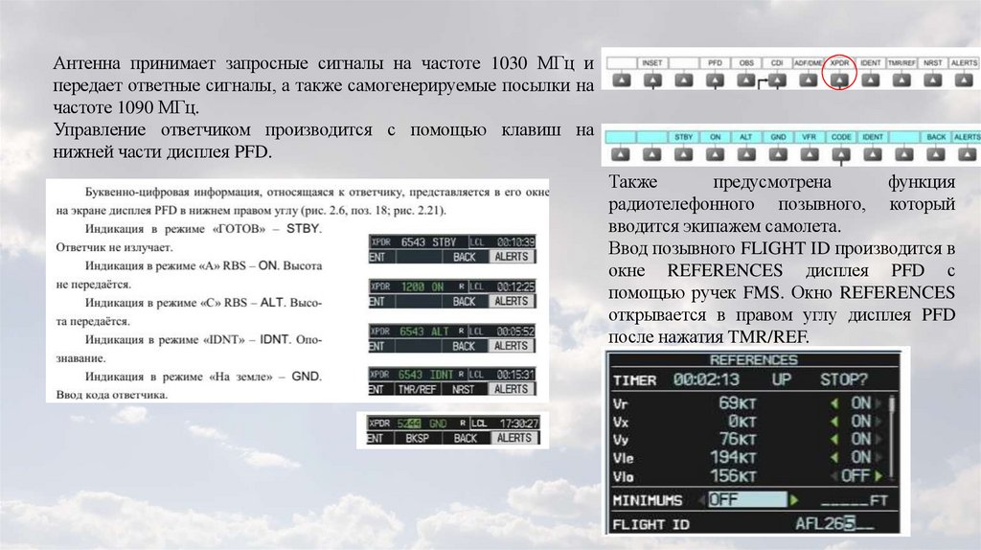Viewport: 981px width, 550px height.
Task: Click highlighted code digits in GND display
Action: (x=414, y=424)
